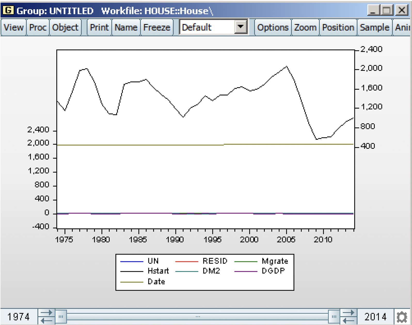Image resolution: width=412 pixels, height=325 pixels.
Task: Click the left axis 0 label
Action: (47, 213)
